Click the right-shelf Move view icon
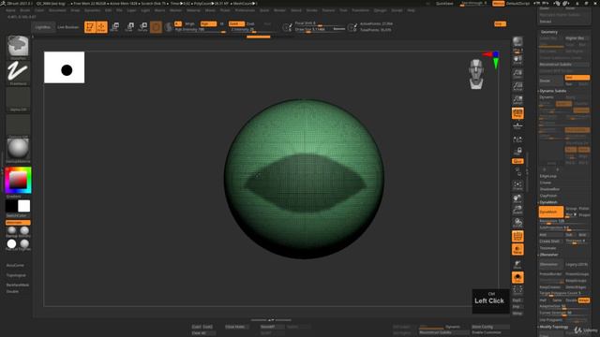This screenshot has width=600, height=337. (x=517, y=198)
